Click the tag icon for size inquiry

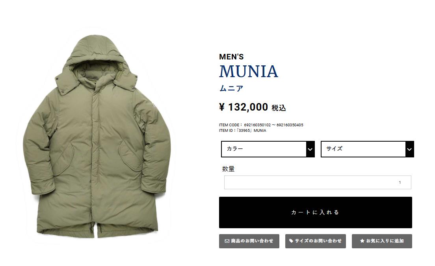(291, 241)
